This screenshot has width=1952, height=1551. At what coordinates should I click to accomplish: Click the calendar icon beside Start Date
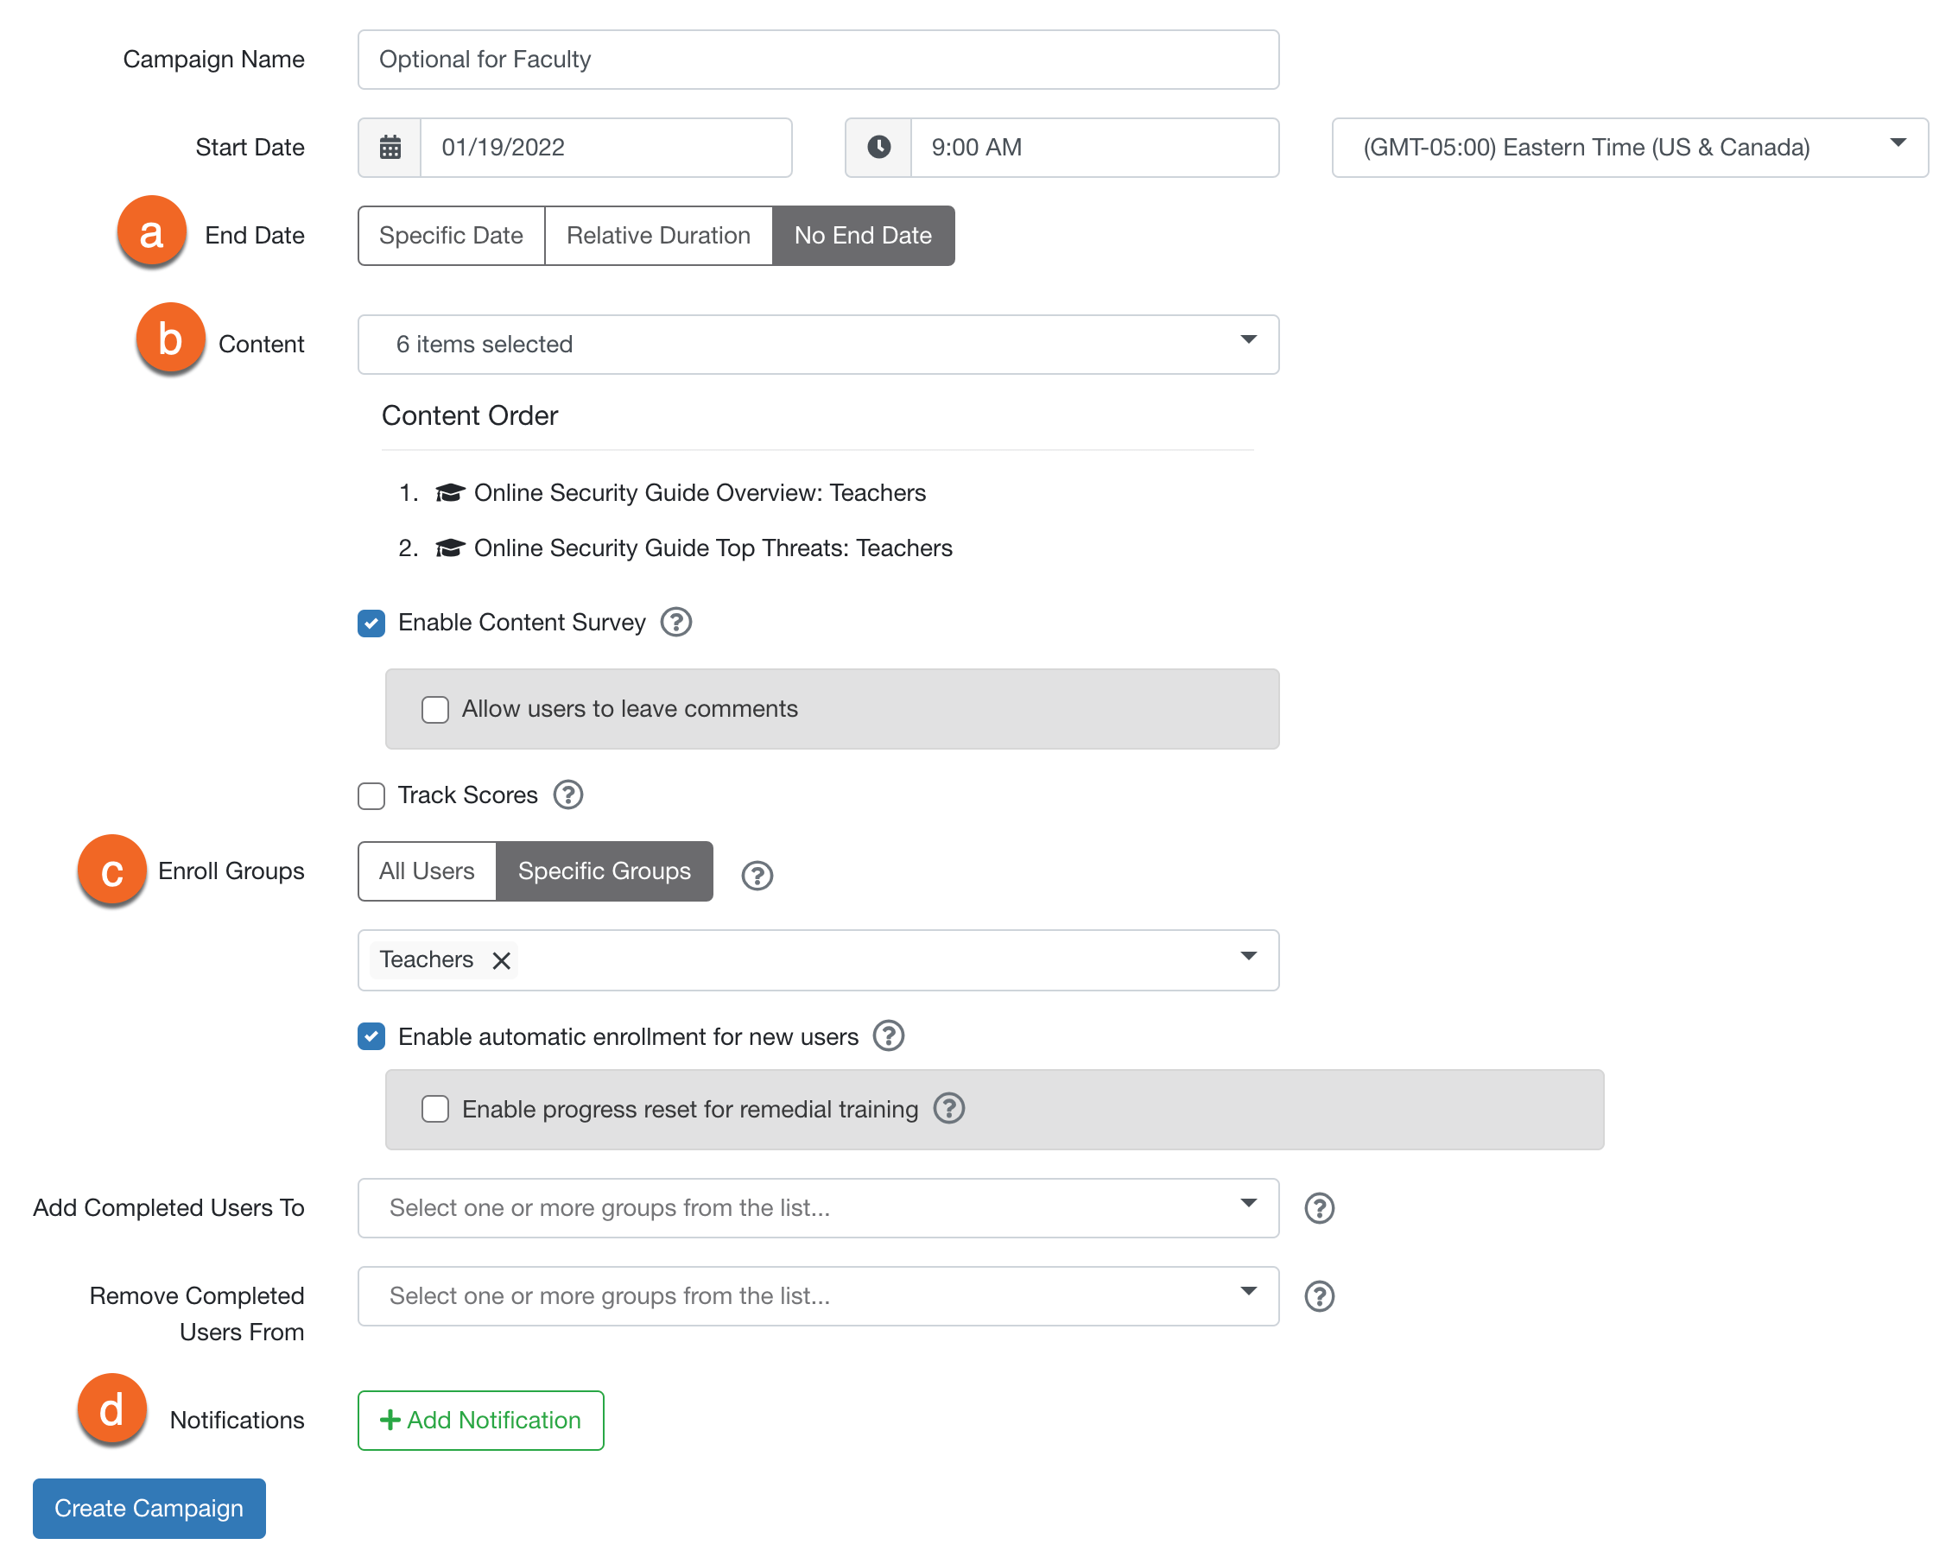click(390, 147)
